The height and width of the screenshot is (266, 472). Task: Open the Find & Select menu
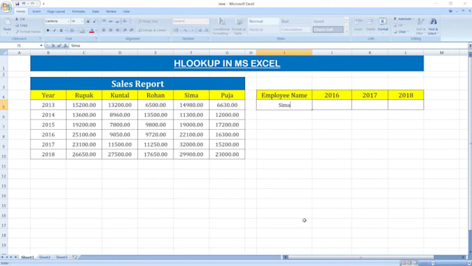[433, 26]
